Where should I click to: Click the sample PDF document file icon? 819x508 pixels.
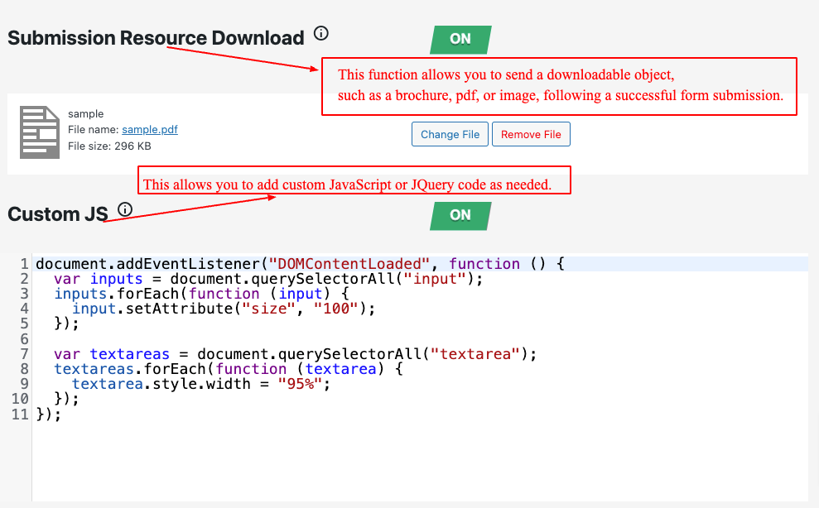40,132
